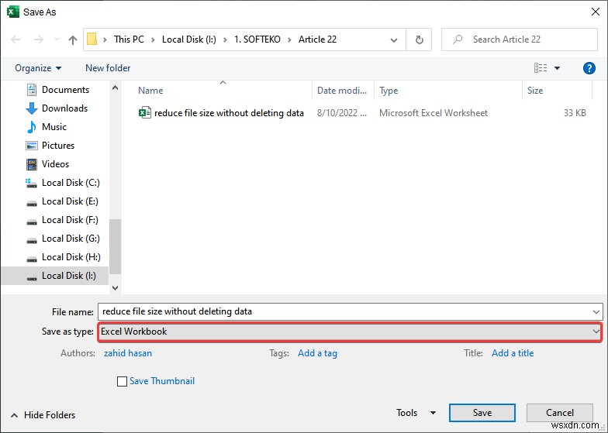
Task: Open the Help button
Action: pos(589,68)
